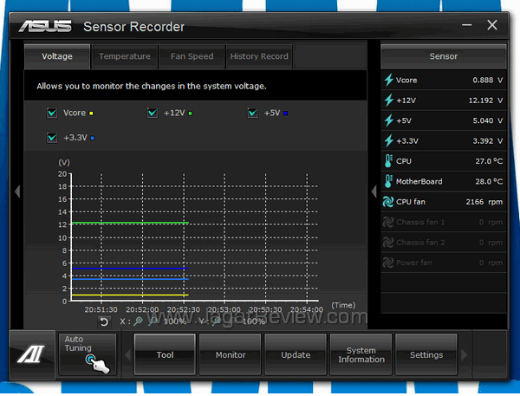Screen dimensions: 520x396
Task: Click the +3.3V 3.392 V reading
Action: [487, 140]
